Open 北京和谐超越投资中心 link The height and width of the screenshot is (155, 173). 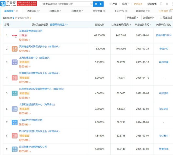point(37,104)
